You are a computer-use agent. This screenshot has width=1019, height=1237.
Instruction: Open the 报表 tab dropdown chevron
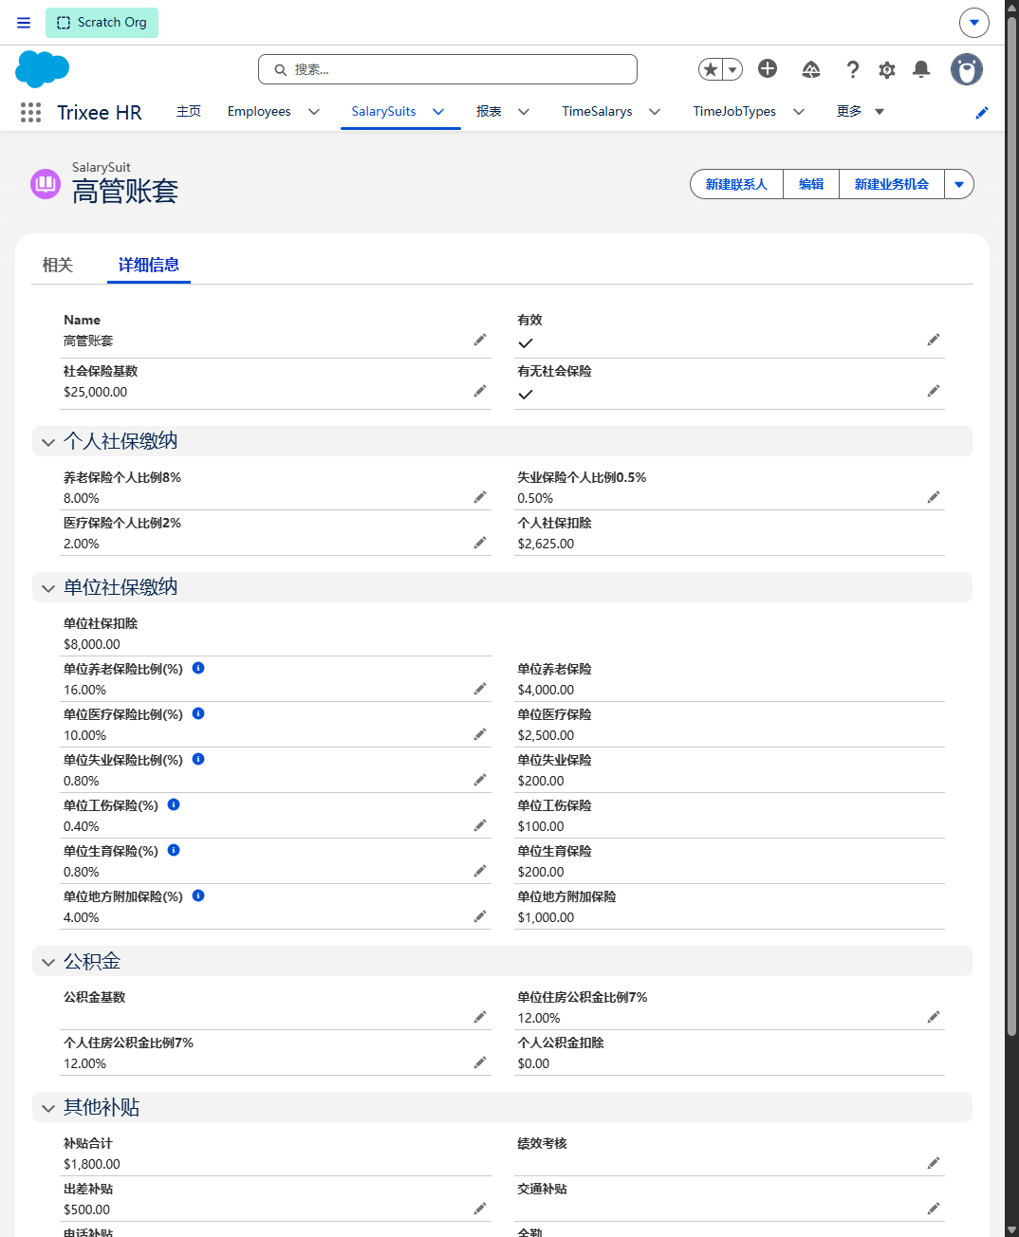(524, 112)
